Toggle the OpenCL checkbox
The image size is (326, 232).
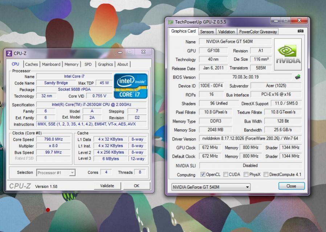[203, 174]
